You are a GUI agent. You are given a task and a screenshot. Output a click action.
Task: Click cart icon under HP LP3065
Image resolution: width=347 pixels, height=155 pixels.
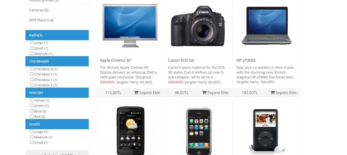tap(272, 92)
